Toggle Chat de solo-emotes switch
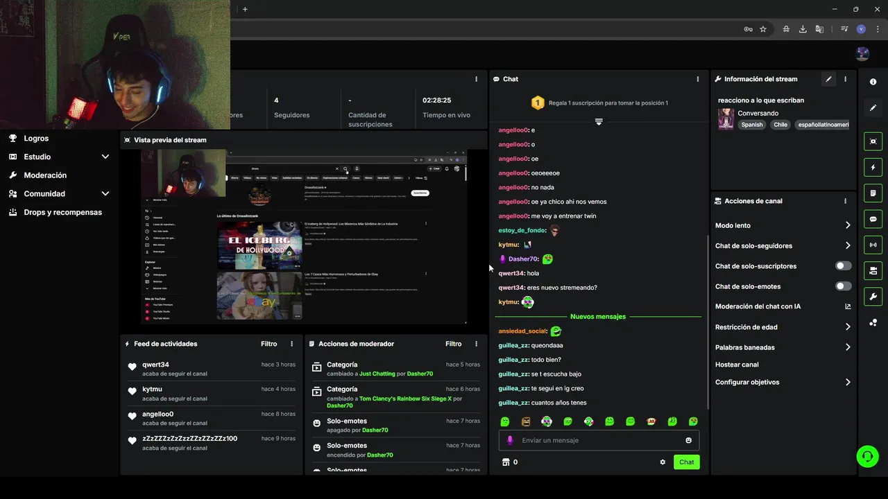The height and width of the screenshot is (499, 888). tap(843, 286)
